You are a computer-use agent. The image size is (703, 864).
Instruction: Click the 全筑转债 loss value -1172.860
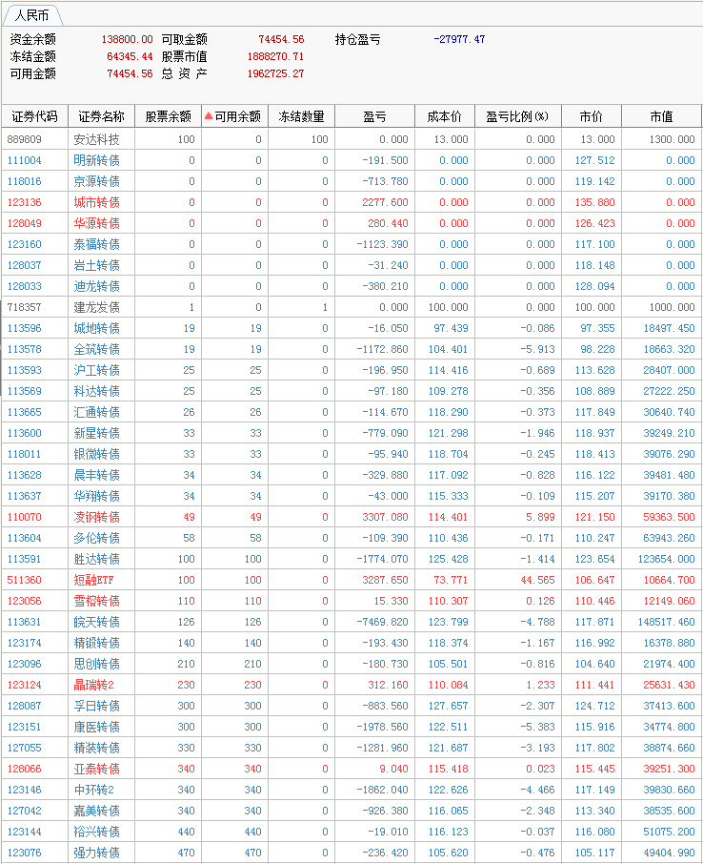383,349
